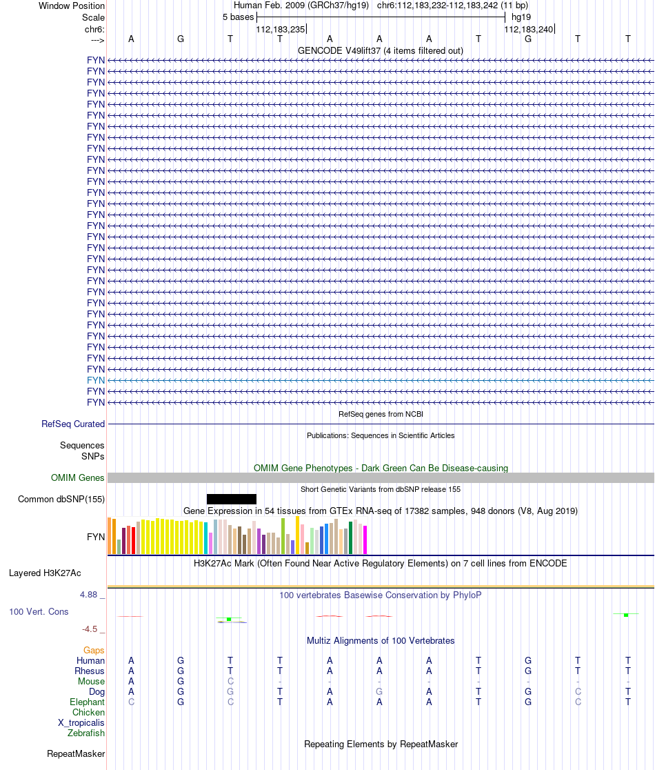Select the black dbSNP variant block

[x=232, y=499]
